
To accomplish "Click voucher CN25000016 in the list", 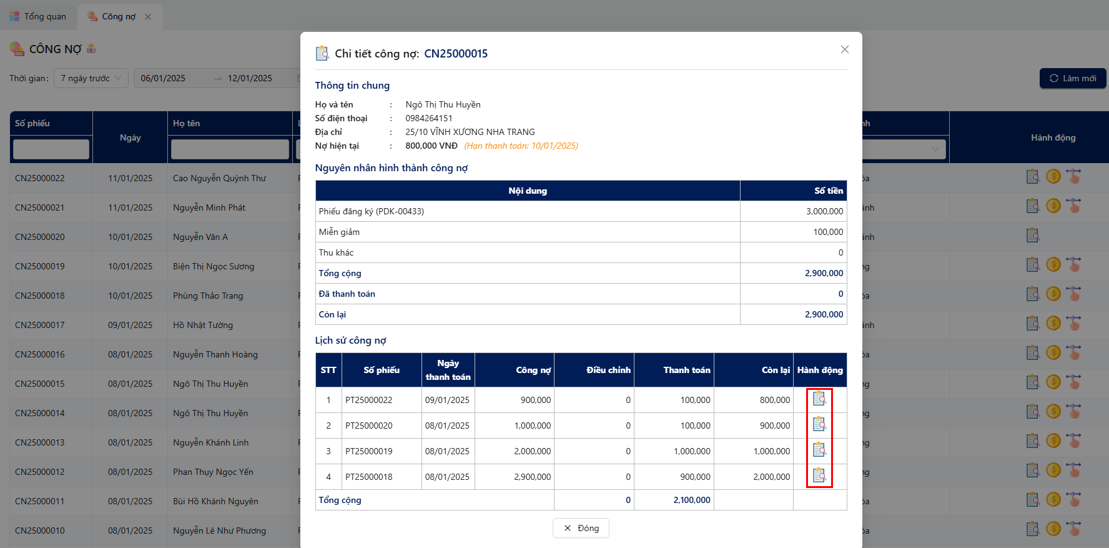I will (x=40, y=354).
